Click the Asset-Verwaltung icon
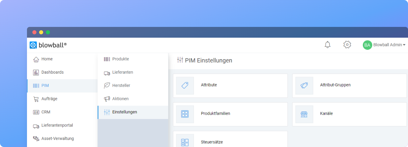Image resolution: width=408 pixels, height=147 pixels. coord(36,139)
